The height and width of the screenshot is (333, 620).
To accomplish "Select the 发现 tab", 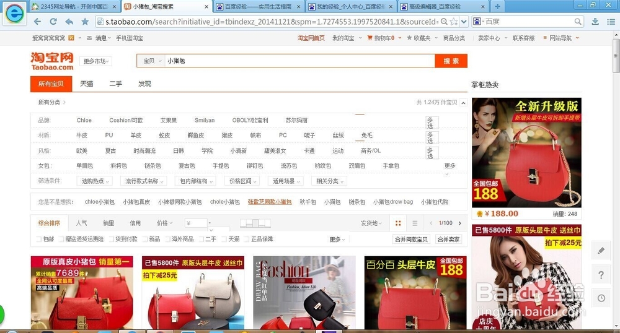I will coord(144,84).
